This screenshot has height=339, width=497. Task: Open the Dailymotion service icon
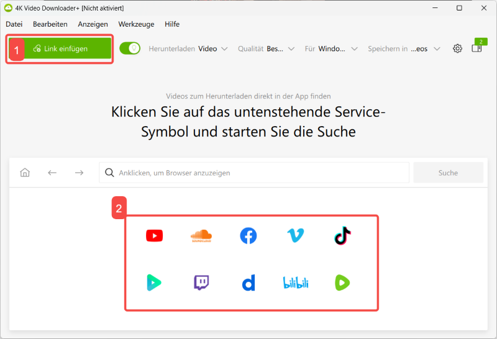point(248,282)
